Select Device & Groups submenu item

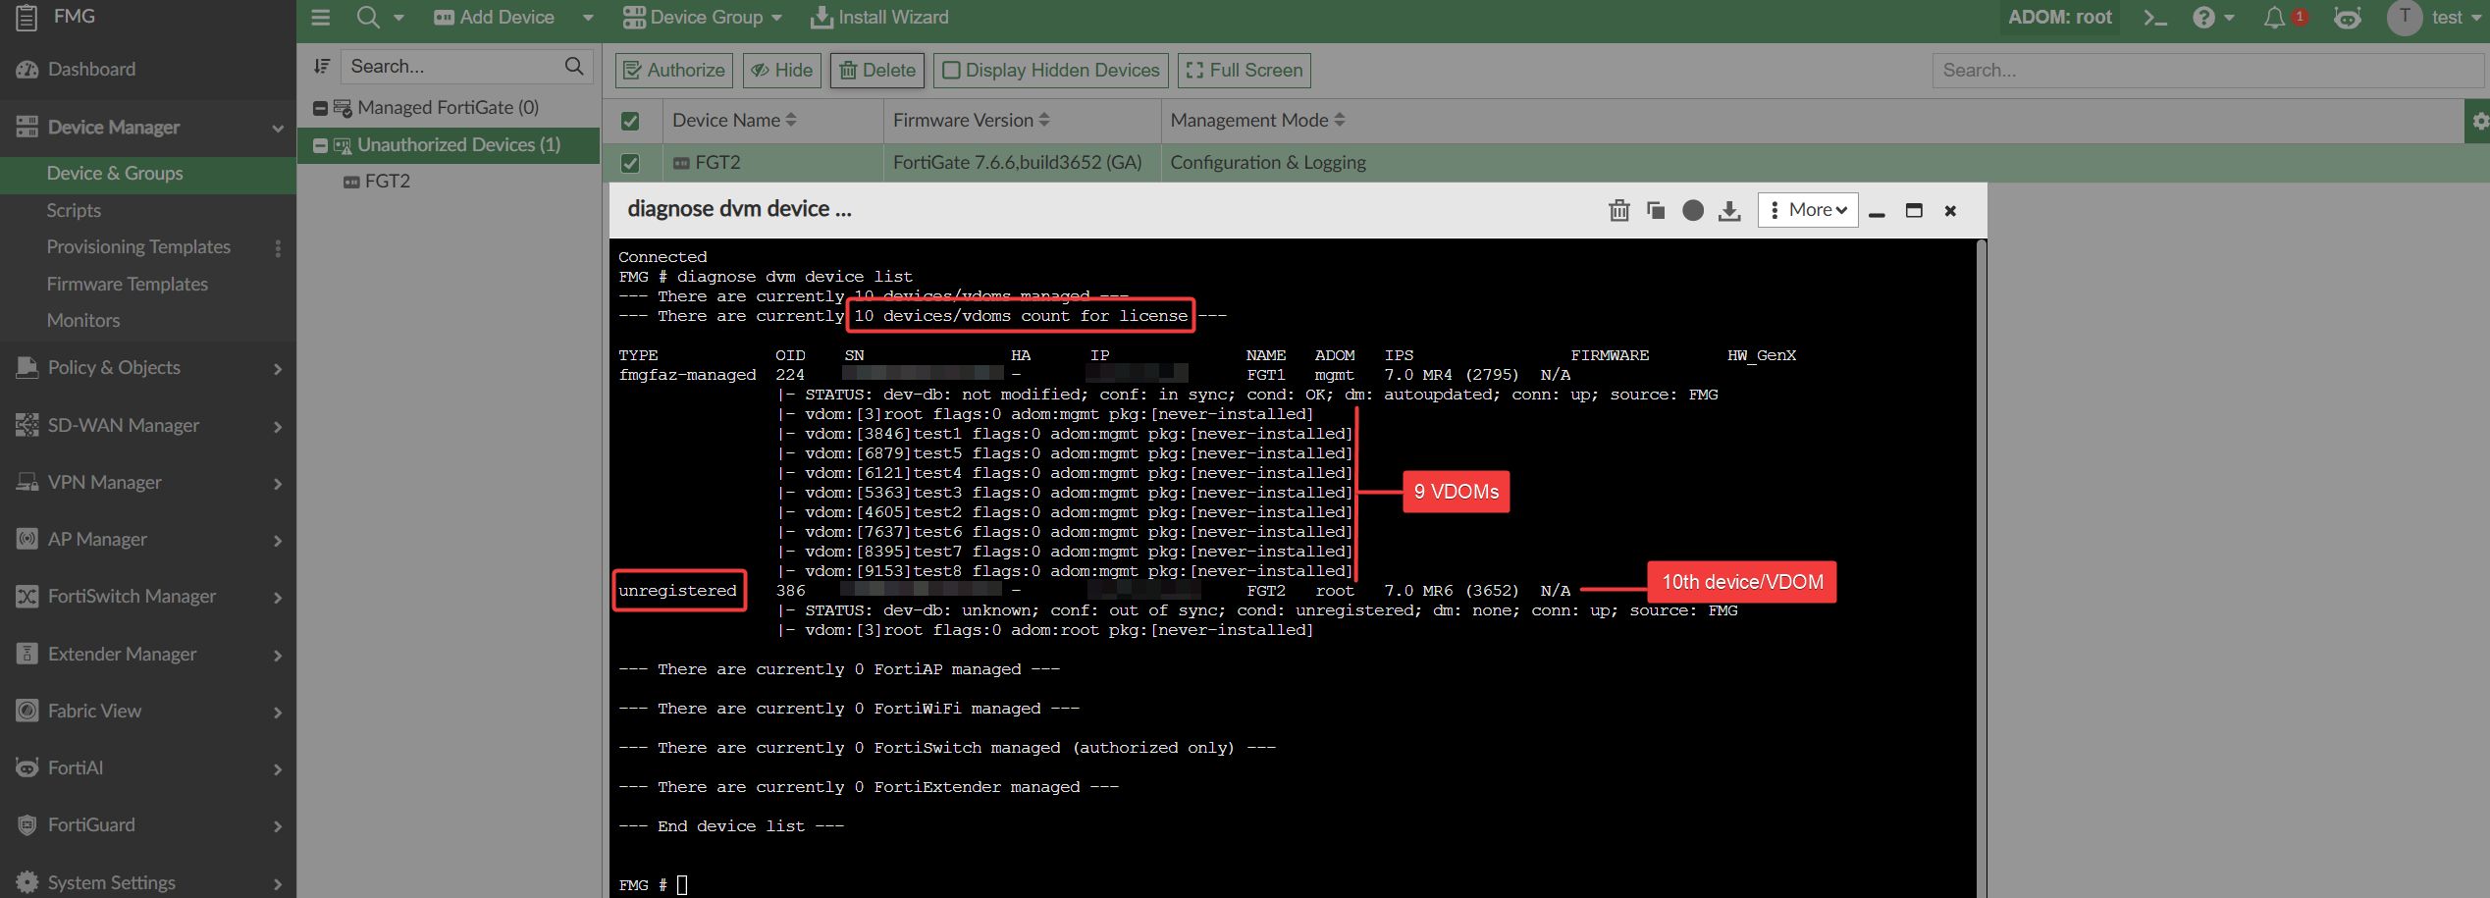click(115, 174)
